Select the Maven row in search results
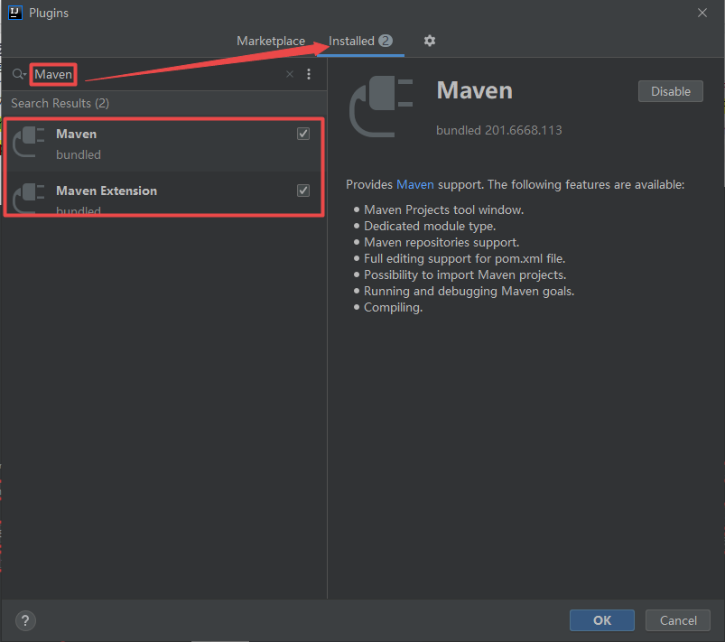This screenshot has height=642, width=725. coord(163,144)
